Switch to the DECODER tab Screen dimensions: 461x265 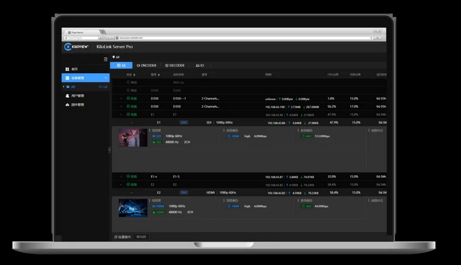(x=175, y=66)
